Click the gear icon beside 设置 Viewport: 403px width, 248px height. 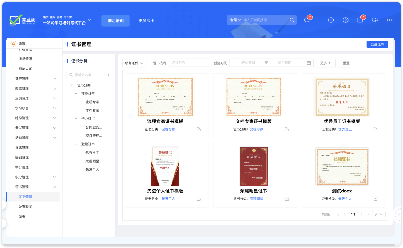point(13,43)
